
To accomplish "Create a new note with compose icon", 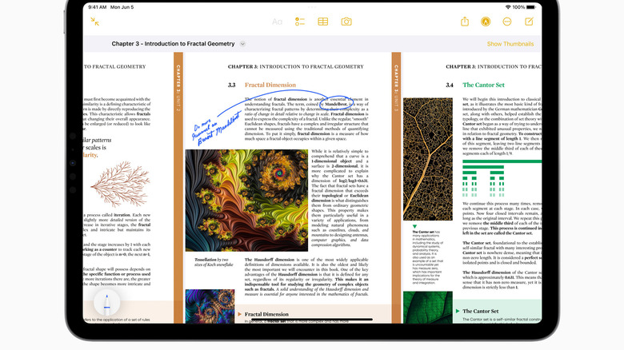I will tap(529, 22).
